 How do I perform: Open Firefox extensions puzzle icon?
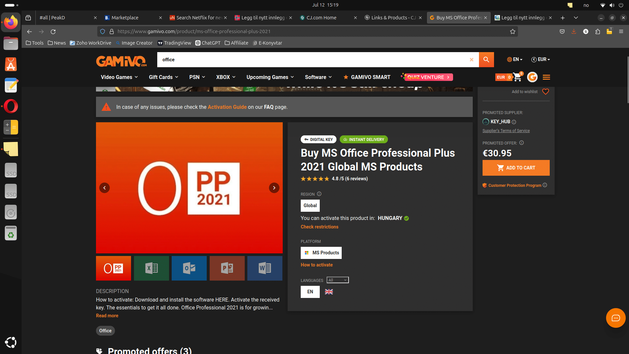click(x=598, y=31)
